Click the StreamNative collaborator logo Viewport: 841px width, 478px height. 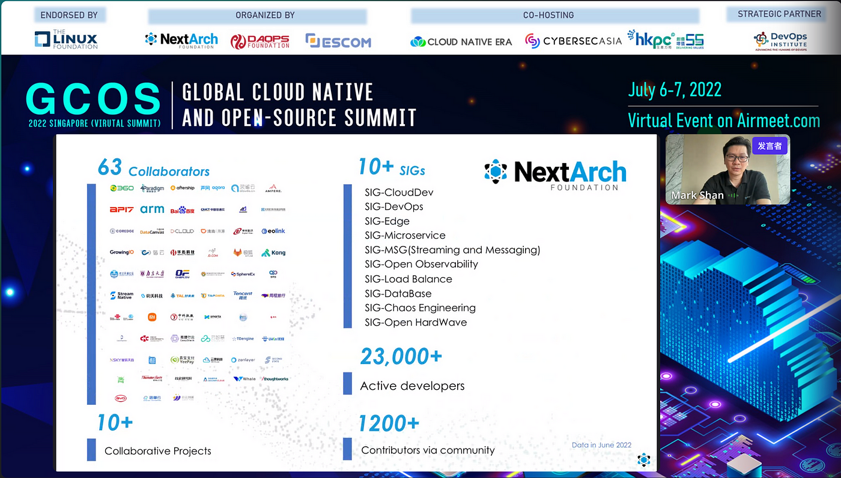pos(122,296)
